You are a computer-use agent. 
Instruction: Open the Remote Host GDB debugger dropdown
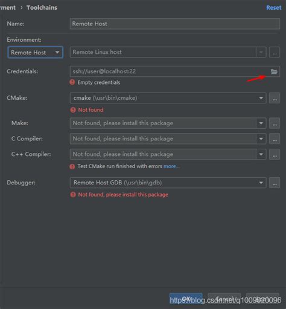point(168,183)
